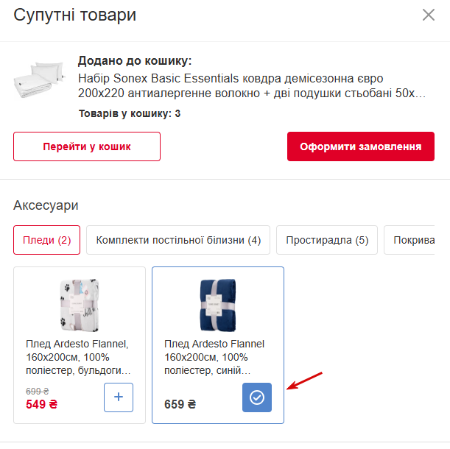Screen dimensions: 450x449
Task: Close the Супутні товари dialog
Action: click(428, 15)
